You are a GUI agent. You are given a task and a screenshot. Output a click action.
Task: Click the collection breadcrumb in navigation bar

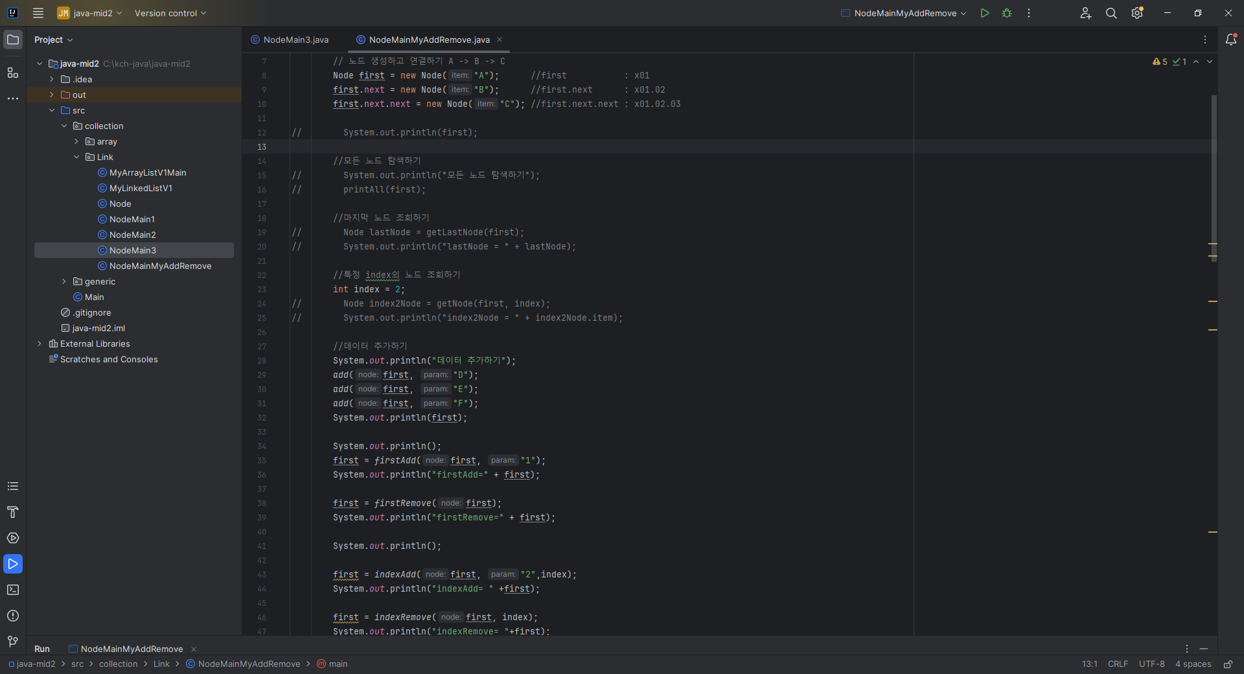click(118, 664)
